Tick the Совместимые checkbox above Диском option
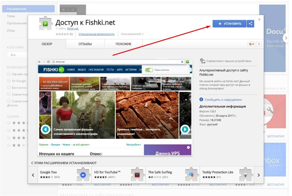 [9, 94]
